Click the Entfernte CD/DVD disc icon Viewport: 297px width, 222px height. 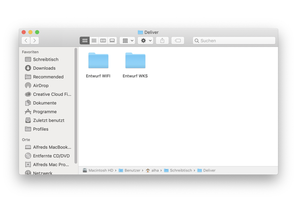28,156
